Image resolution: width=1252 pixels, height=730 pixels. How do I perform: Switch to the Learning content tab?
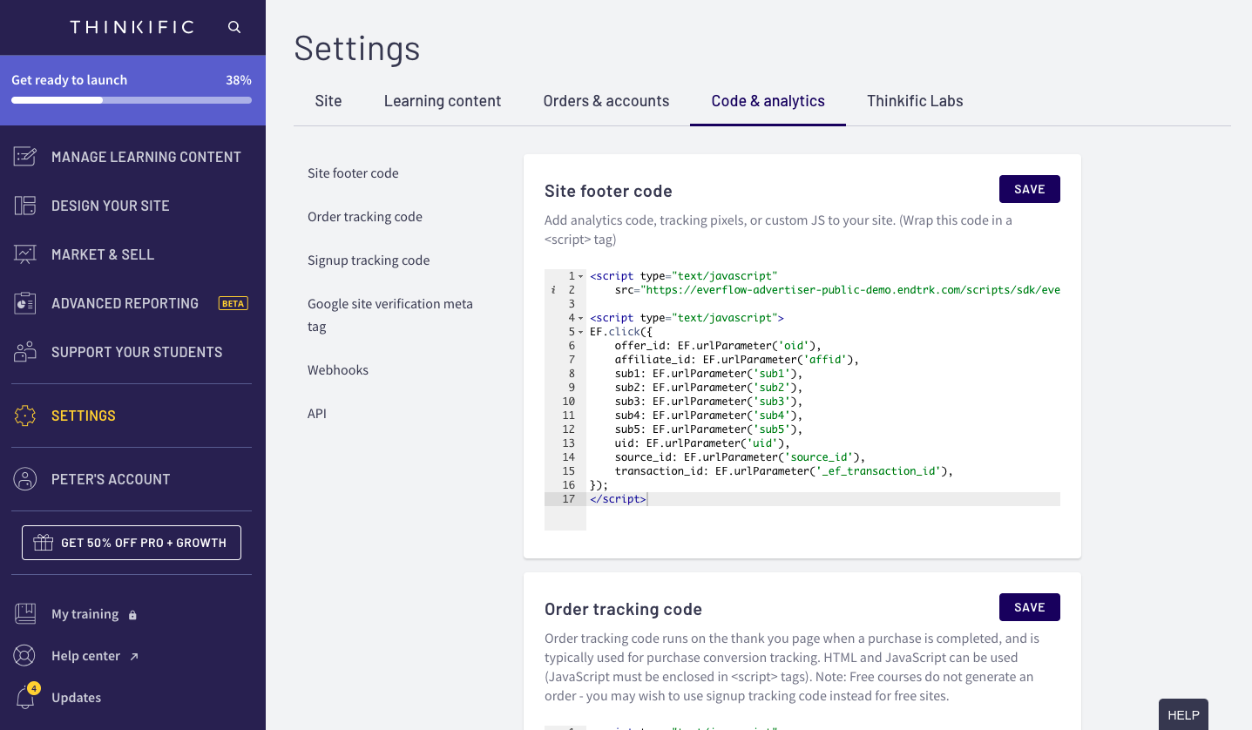pyautogui.click(x=443, y=101)
